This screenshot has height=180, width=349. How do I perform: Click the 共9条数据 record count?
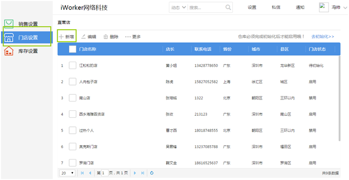coord(330,173)
